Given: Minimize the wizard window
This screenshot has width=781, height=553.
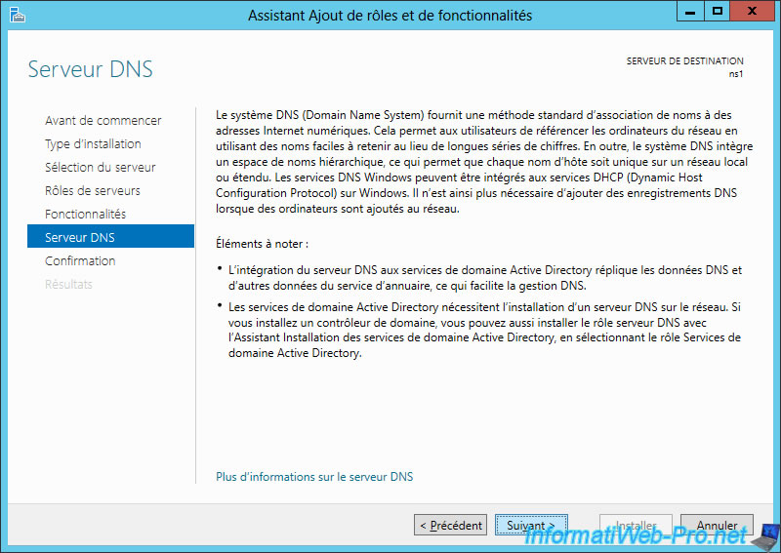Looking at the screenshot, I should [690, 12].
